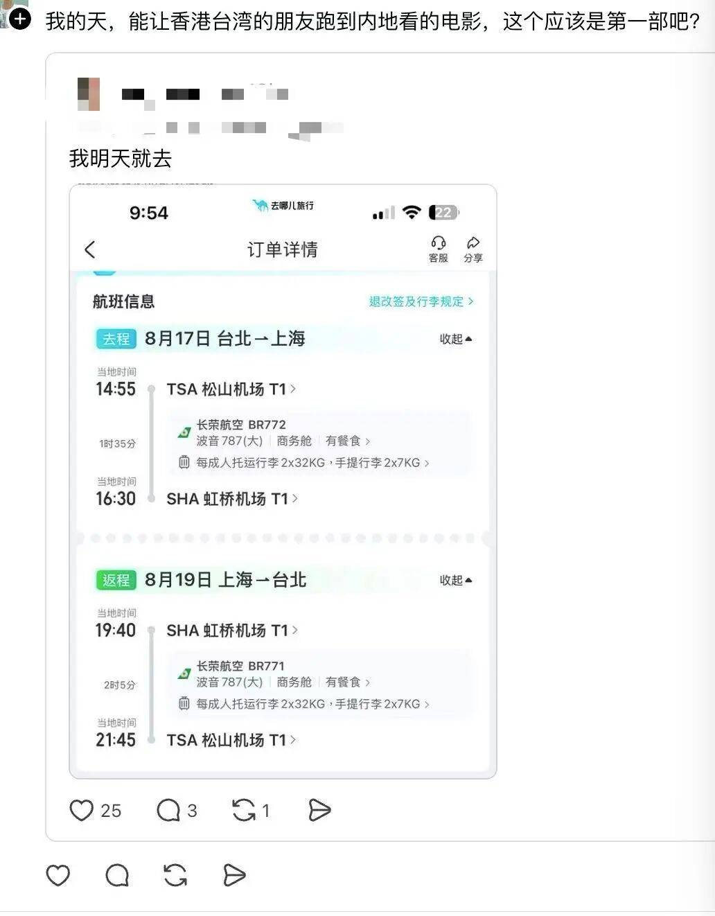Tap the 客服 customer service headset icon
This screenshot has width=715, height=916.
(x=438, y=249)
